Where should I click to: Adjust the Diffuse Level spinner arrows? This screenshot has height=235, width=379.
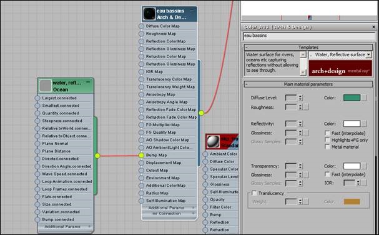click(300, 97)
